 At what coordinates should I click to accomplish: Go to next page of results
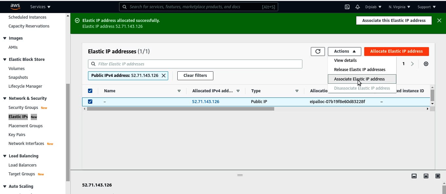point(412,64)
